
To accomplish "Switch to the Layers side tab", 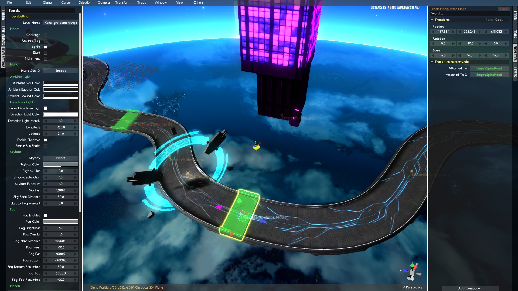I will coord(515,72).
